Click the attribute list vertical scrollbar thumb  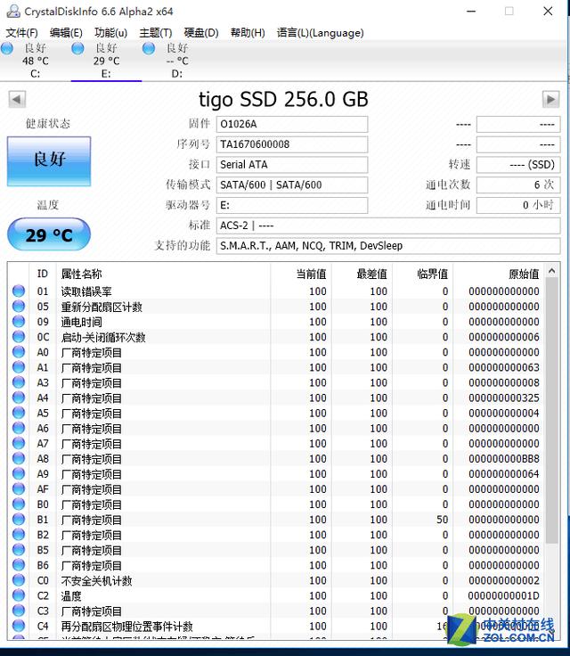point(552,410)
